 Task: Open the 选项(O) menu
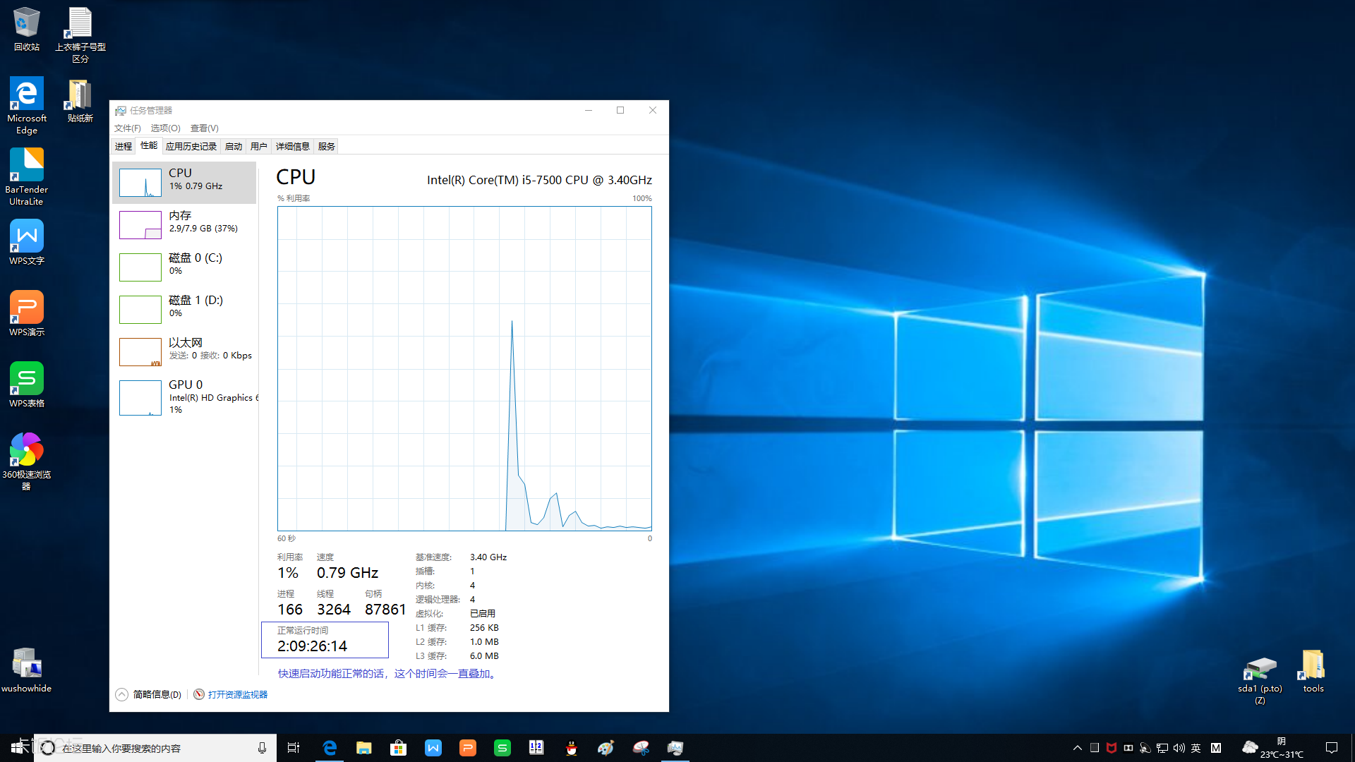pyautogui.click(x=166, y=128)
